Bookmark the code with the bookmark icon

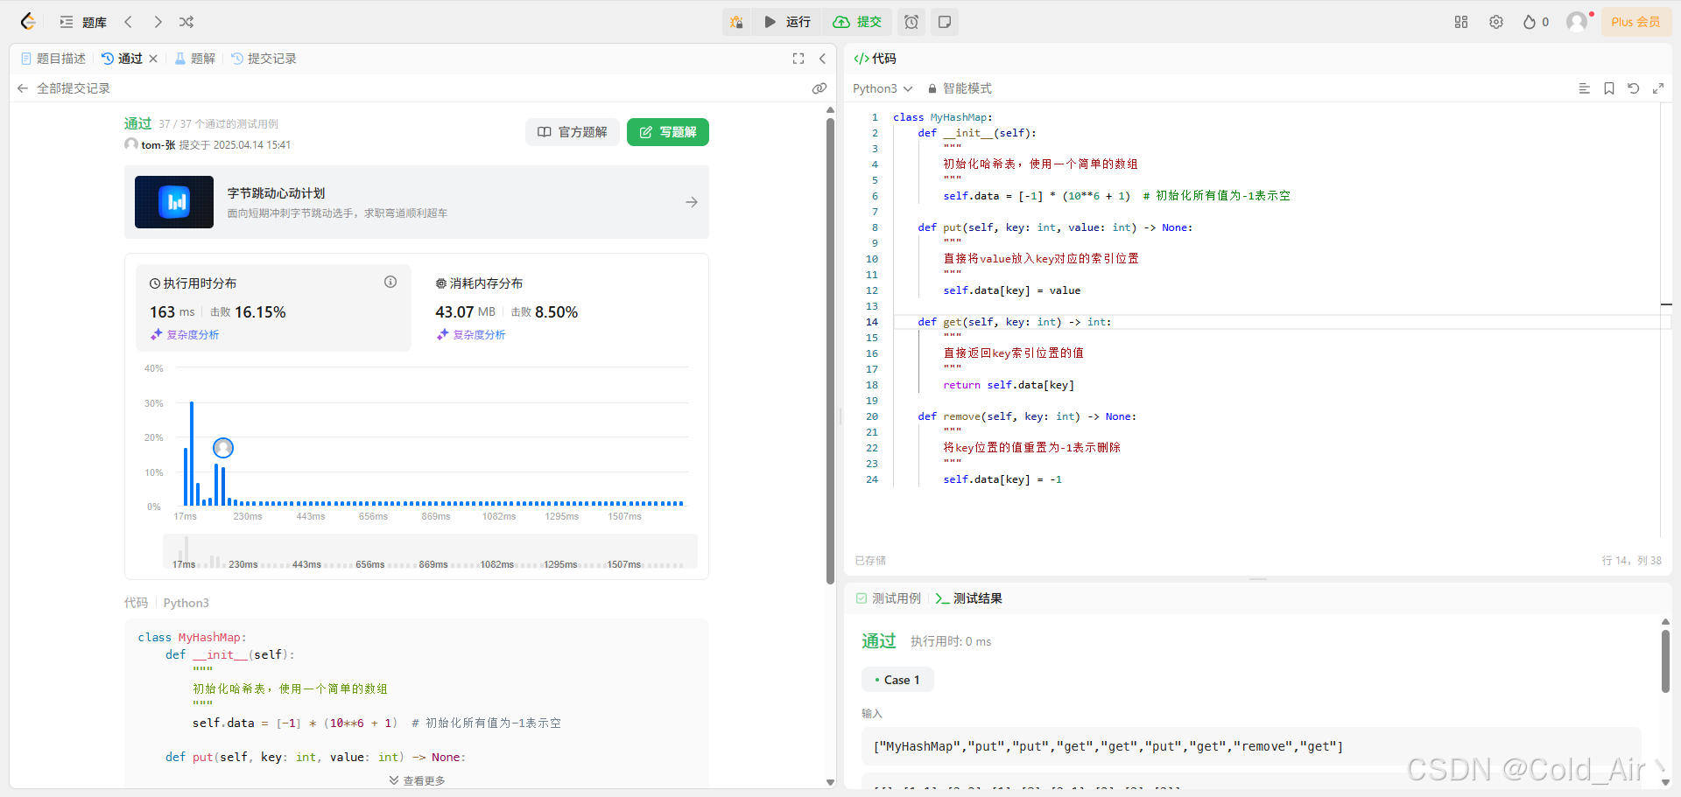(1608, 88)
